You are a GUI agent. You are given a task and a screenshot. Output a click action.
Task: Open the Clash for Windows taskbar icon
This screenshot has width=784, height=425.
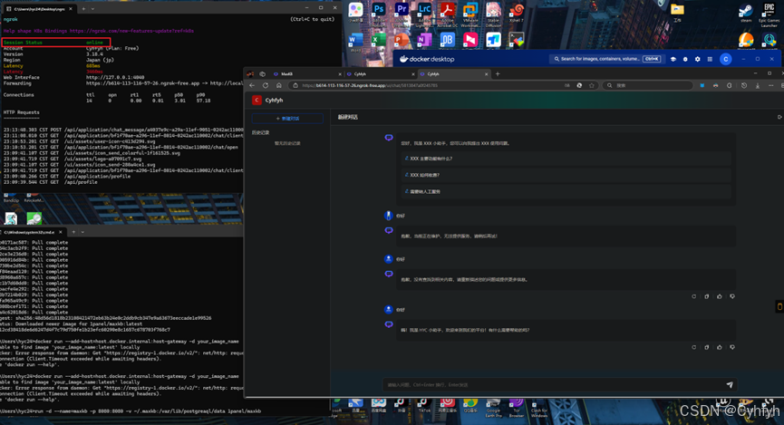539,408
